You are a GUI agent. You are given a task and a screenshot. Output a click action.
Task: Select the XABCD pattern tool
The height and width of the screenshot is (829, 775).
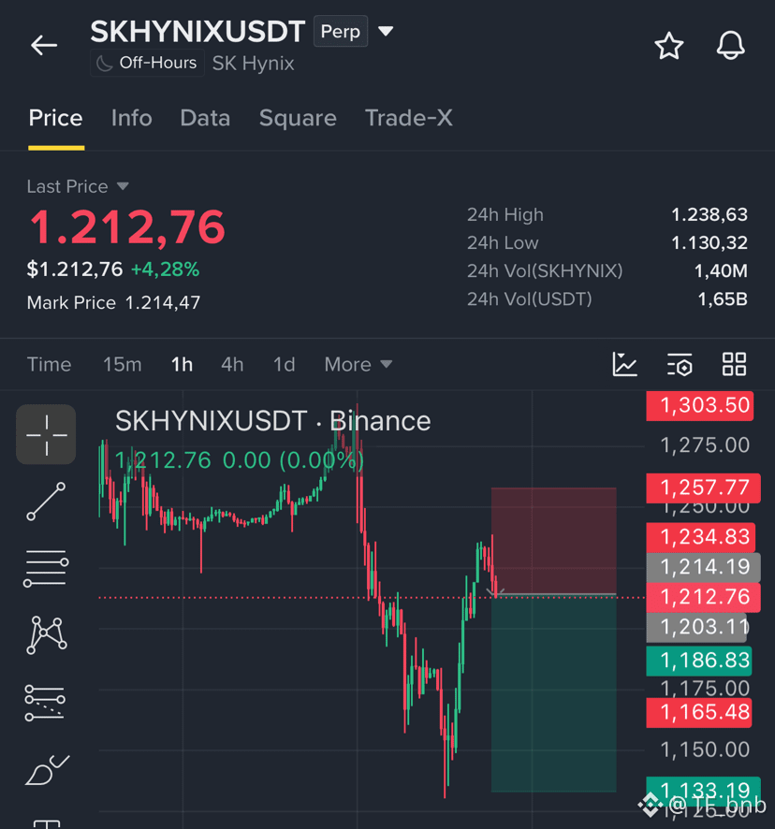click(46, 635)
